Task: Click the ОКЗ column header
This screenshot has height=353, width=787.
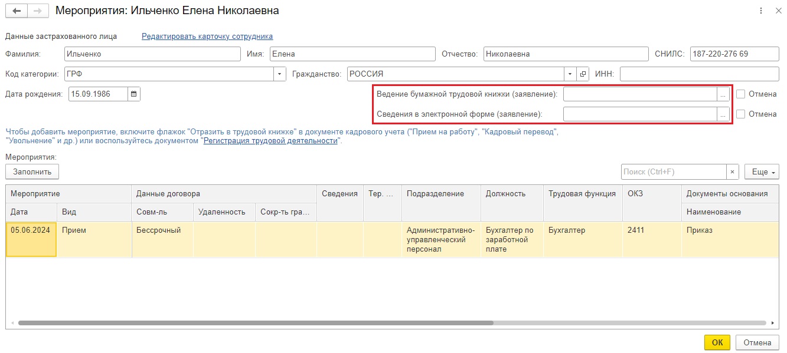Action: [652, 203]
